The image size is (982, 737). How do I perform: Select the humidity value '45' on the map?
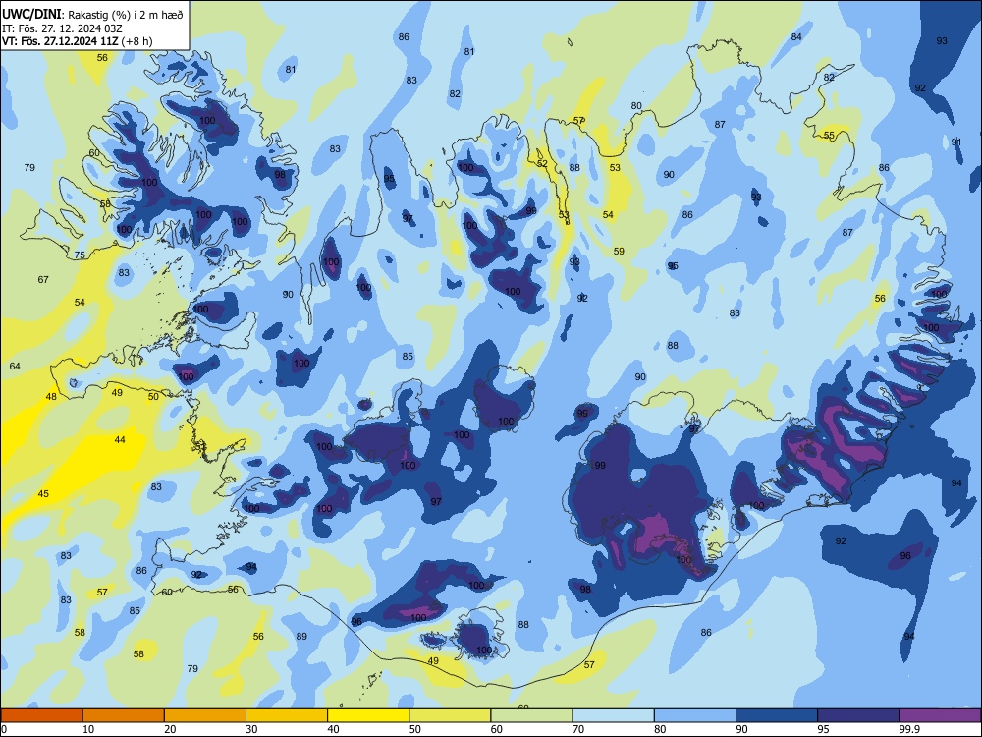tap(43, 494)
